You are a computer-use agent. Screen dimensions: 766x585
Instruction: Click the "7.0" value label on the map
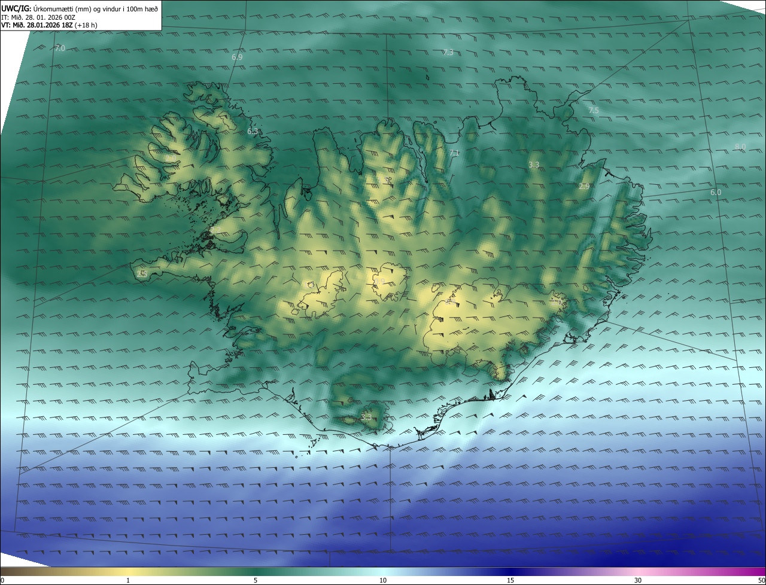(x=59, y=48)
